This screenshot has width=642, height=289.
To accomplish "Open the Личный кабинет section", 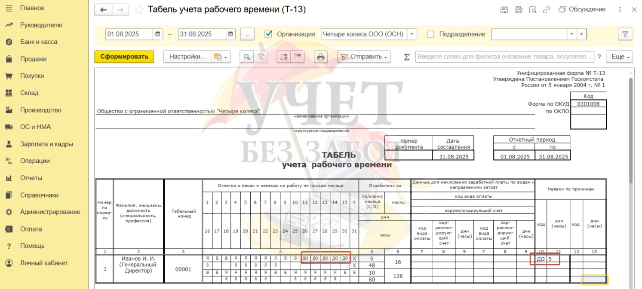I will tap(43, 263).
